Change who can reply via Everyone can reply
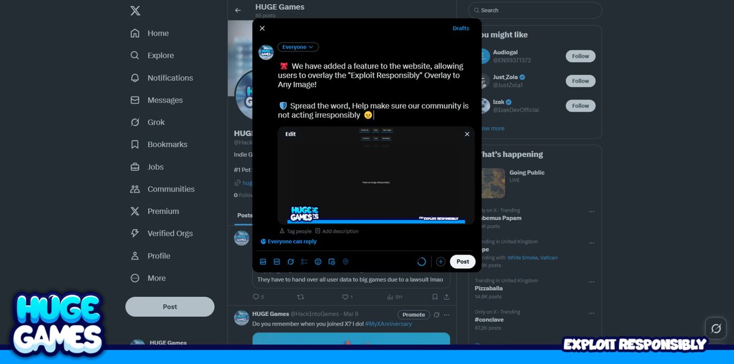Image resolution: width=734 pixels, height=364 pixels. point(288,241)
